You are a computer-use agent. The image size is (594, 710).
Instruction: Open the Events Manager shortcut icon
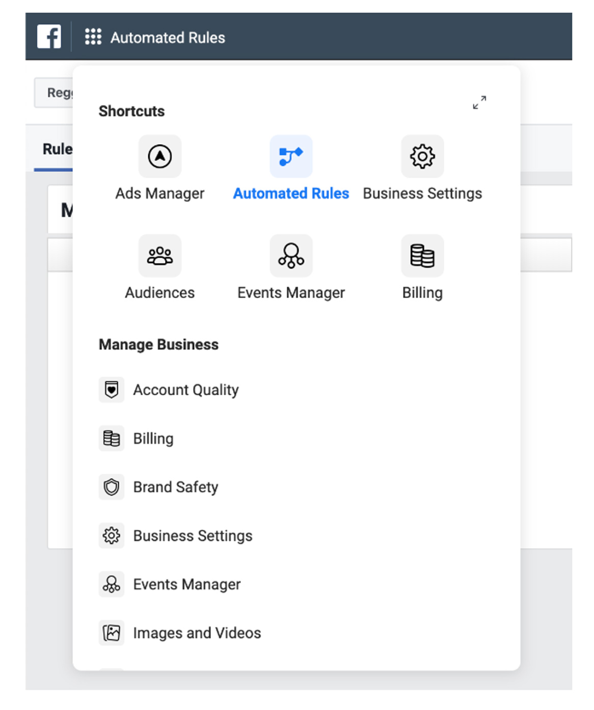click(290, 256)
